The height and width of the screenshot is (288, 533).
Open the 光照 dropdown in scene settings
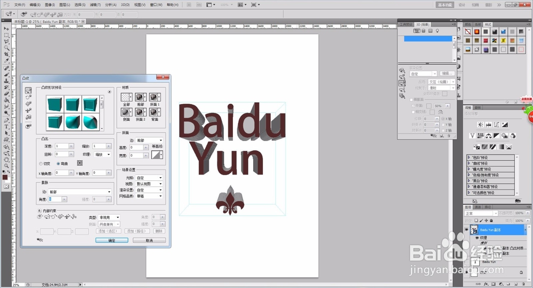[x=149, y=178]
